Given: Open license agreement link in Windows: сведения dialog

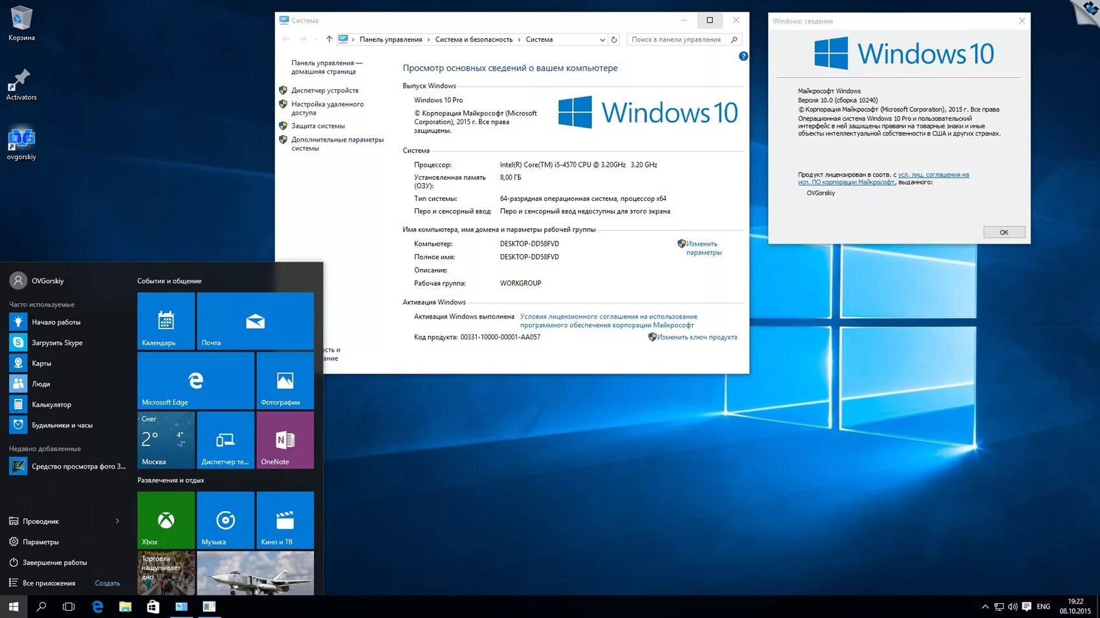Looking at the screenshot, I should [x=884, y=178].
